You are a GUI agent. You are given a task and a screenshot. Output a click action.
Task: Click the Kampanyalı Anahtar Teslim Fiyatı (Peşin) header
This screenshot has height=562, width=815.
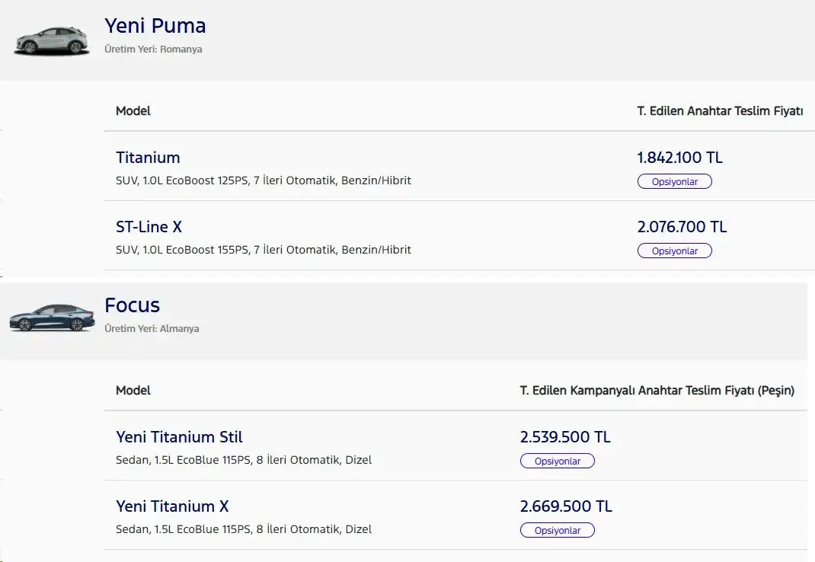[x=657, y=391]
